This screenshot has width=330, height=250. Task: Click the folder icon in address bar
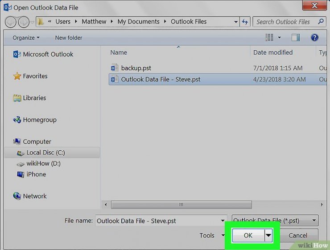click(40, 21)
